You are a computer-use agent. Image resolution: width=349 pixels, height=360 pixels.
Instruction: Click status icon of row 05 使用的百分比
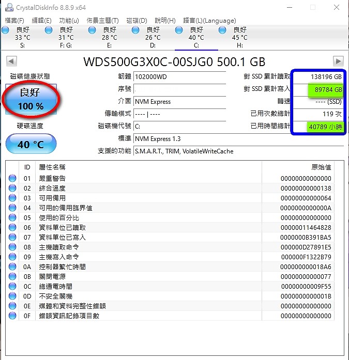12,217
